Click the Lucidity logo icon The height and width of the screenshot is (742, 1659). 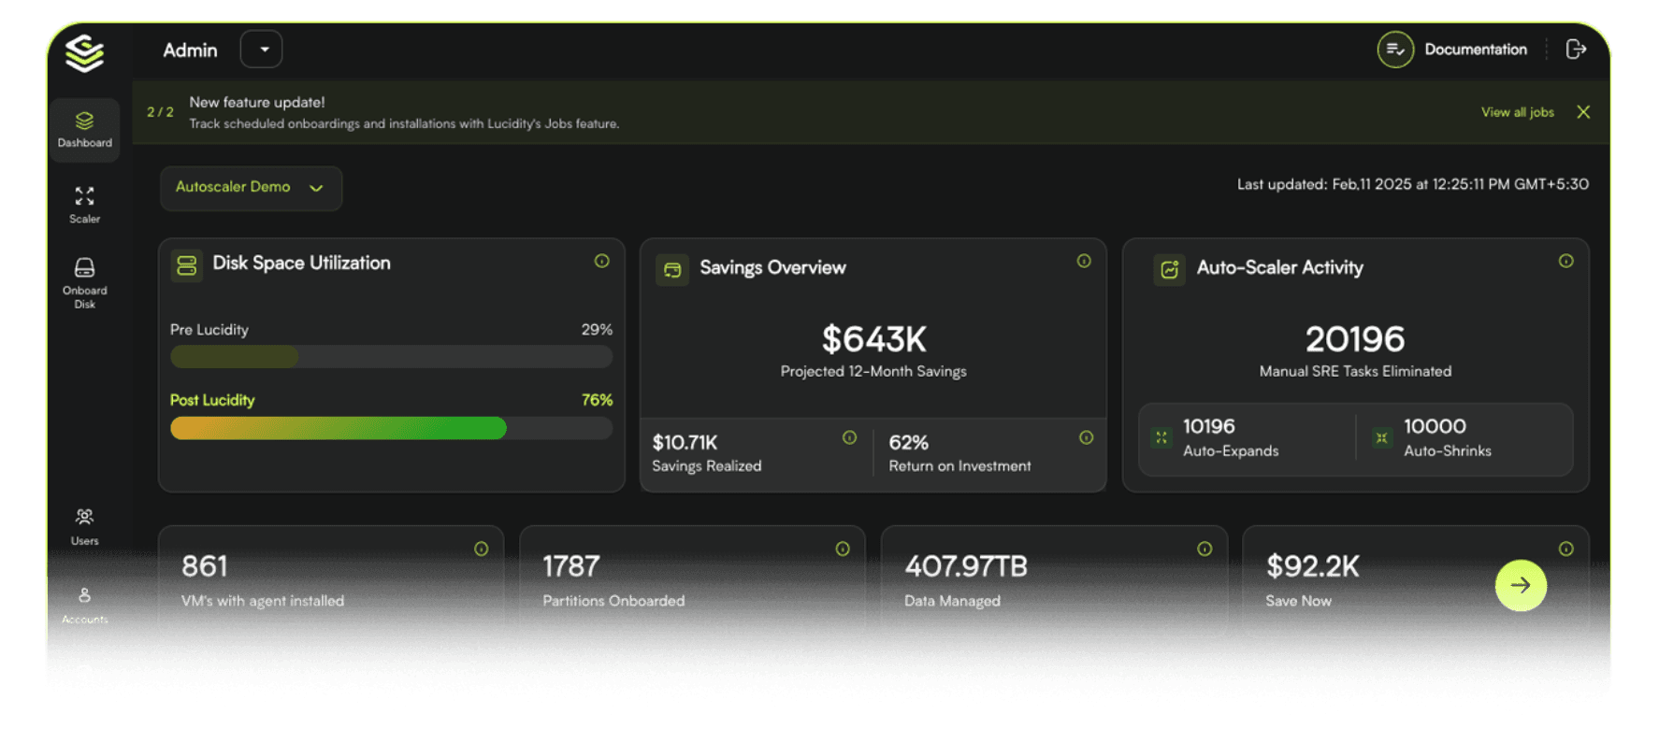84,53
